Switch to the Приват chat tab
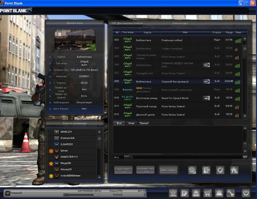Image resolution: width=257 pixels, height=199 pixels. [144, 123]
